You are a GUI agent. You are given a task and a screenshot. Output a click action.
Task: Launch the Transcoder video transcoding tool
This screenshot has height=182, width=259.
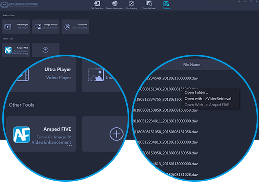click(x=75, y=26)
